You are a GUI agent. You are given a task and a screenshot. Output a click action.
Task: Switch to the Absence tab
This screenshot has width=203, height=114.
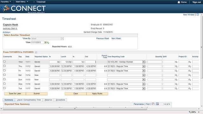tap(48, 100)
